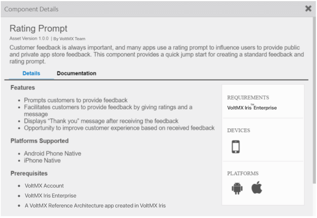Click the Component Details header title
317x218 pixels.
(x=31, y=9)
